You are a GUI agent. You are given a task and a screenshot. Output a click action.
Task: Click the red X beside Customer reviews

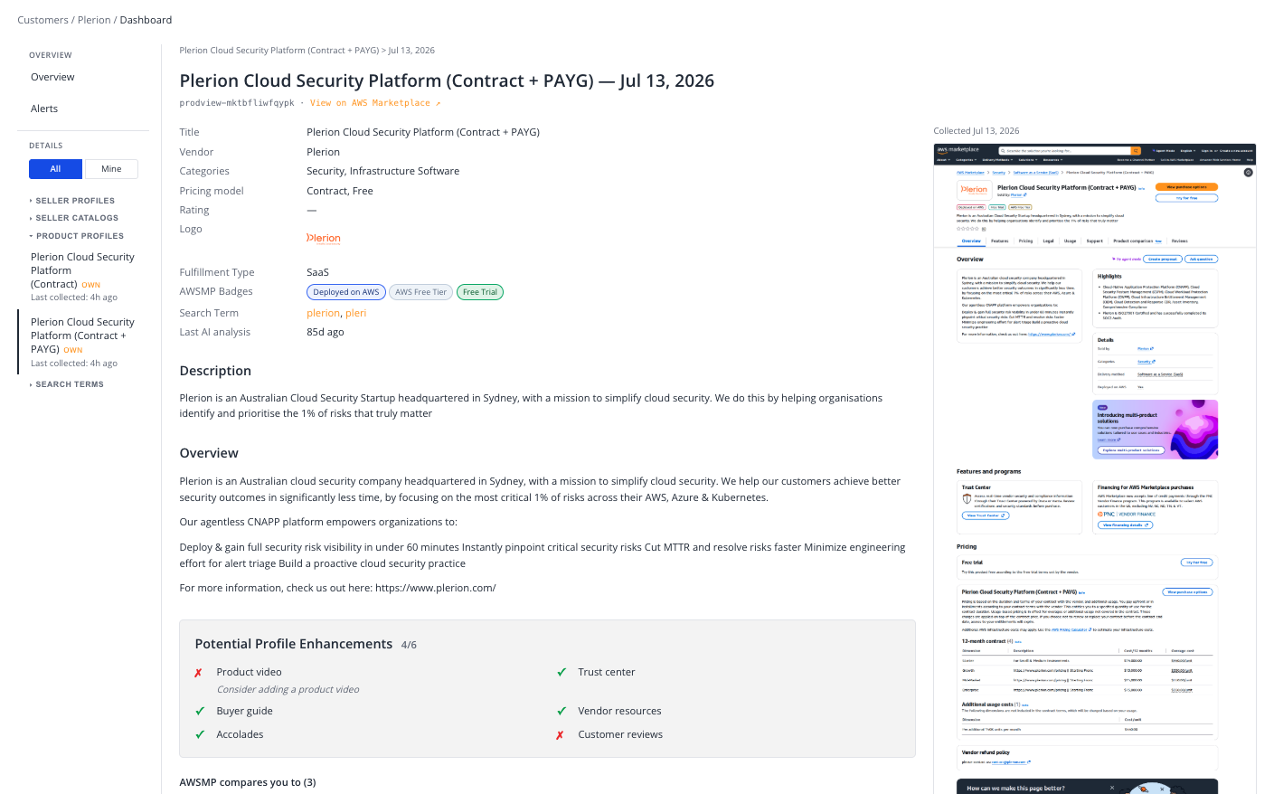pyautogui.click(x=560, y=735)
